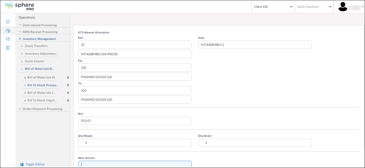Viewport: 365px width, 168px height.
Task: Click the KTS Manual Allocation heading
Action: [x=94, y=33]
